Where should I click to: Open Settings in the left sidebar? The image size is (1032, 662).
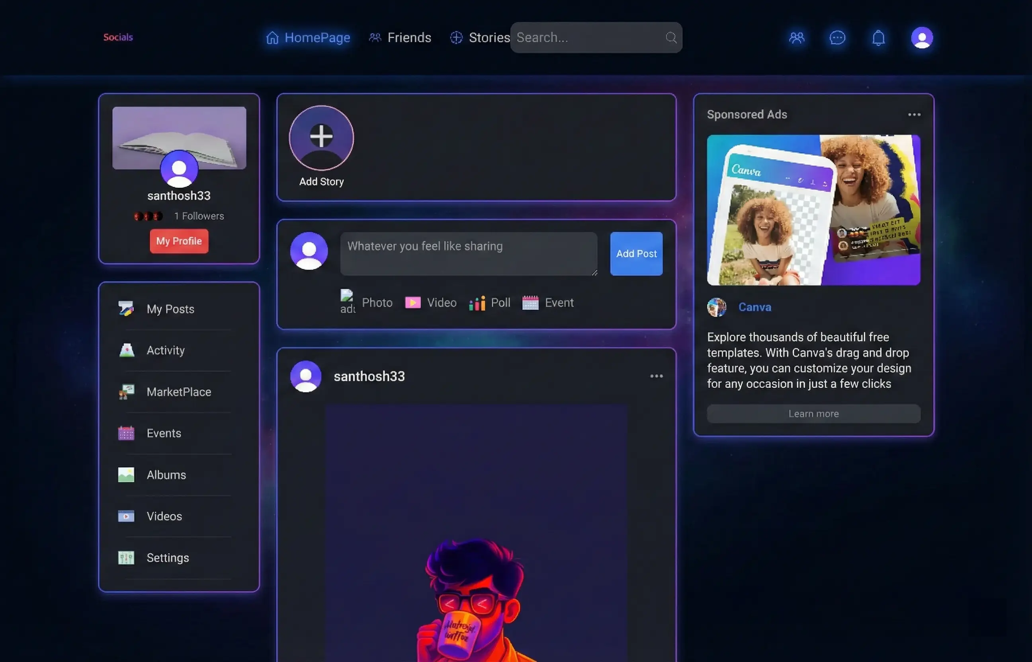coord(167,557)
